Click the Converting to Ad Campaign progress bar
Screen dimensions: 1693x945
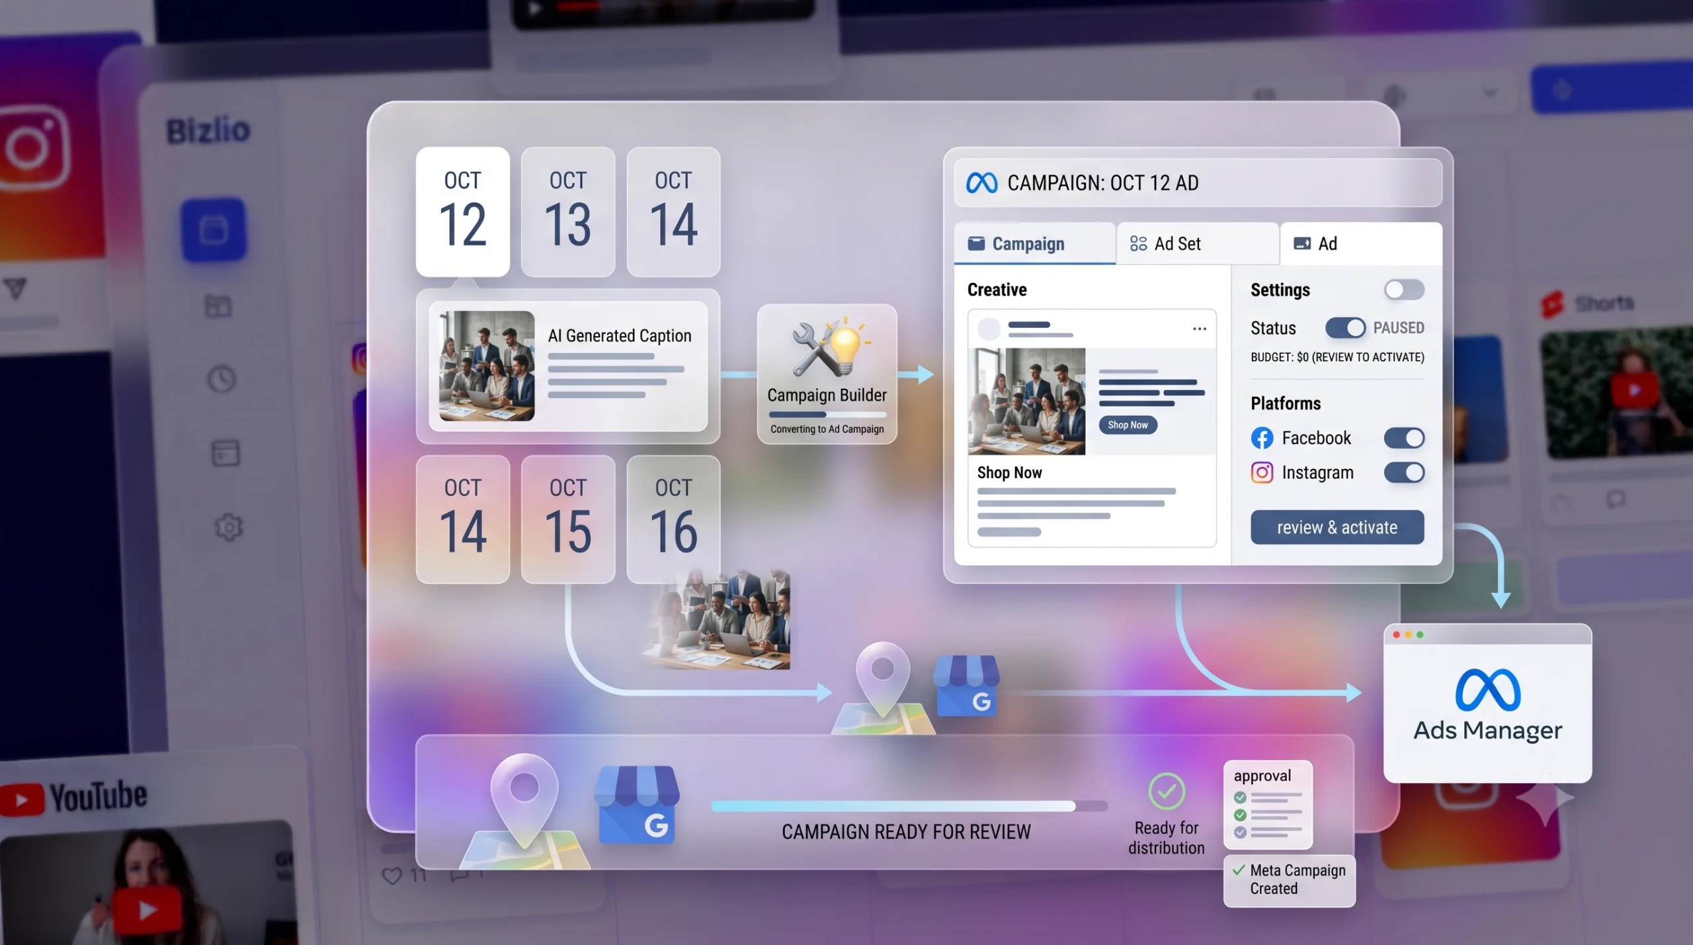coord(827,415)
